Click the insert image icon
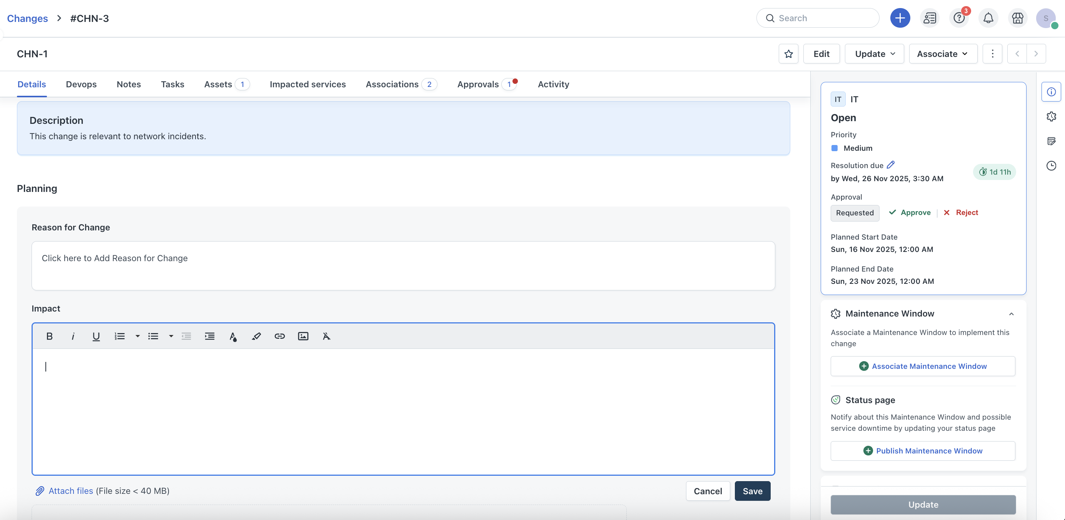 303,336
